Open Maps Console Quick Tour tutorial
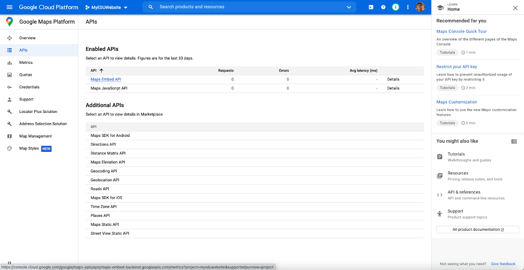 coord(461,31)
